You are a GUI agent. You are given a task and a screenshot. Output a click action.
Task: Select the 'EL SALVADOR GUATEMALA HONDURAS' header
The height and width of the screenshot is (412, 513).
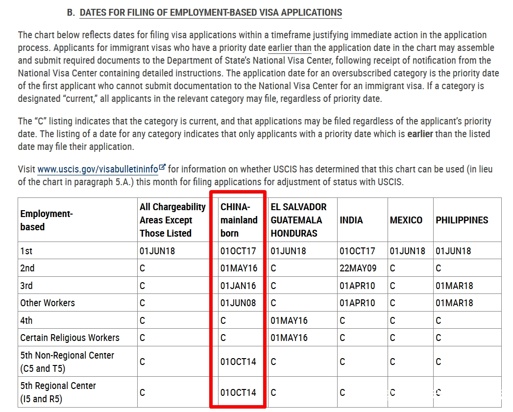[298, 220]
